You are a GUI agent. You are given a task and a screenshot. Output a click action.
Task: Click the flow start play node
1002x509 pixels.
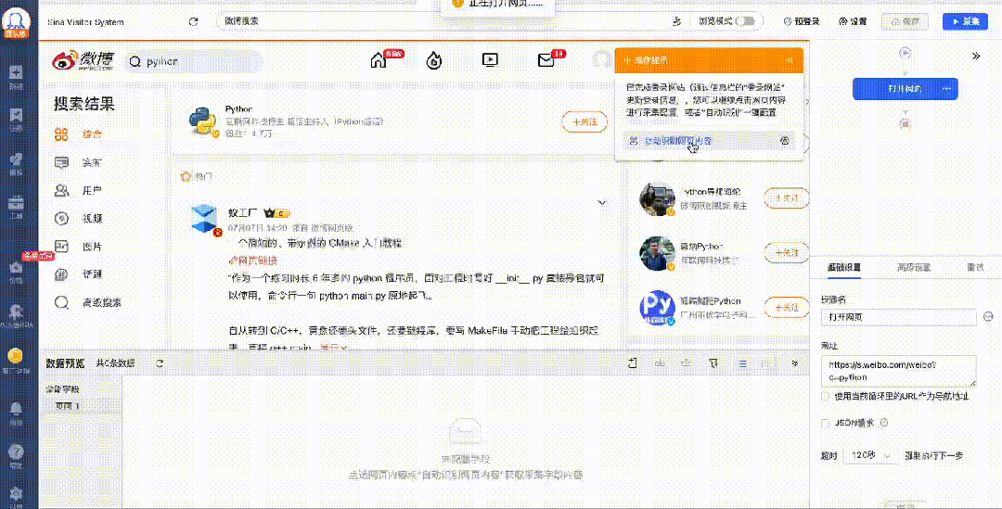coord(905,53)
